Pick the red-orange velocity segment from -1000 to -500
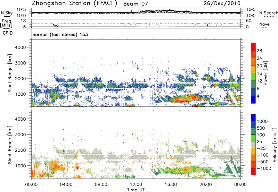The image size is (278, 192). tap(253, 165)
